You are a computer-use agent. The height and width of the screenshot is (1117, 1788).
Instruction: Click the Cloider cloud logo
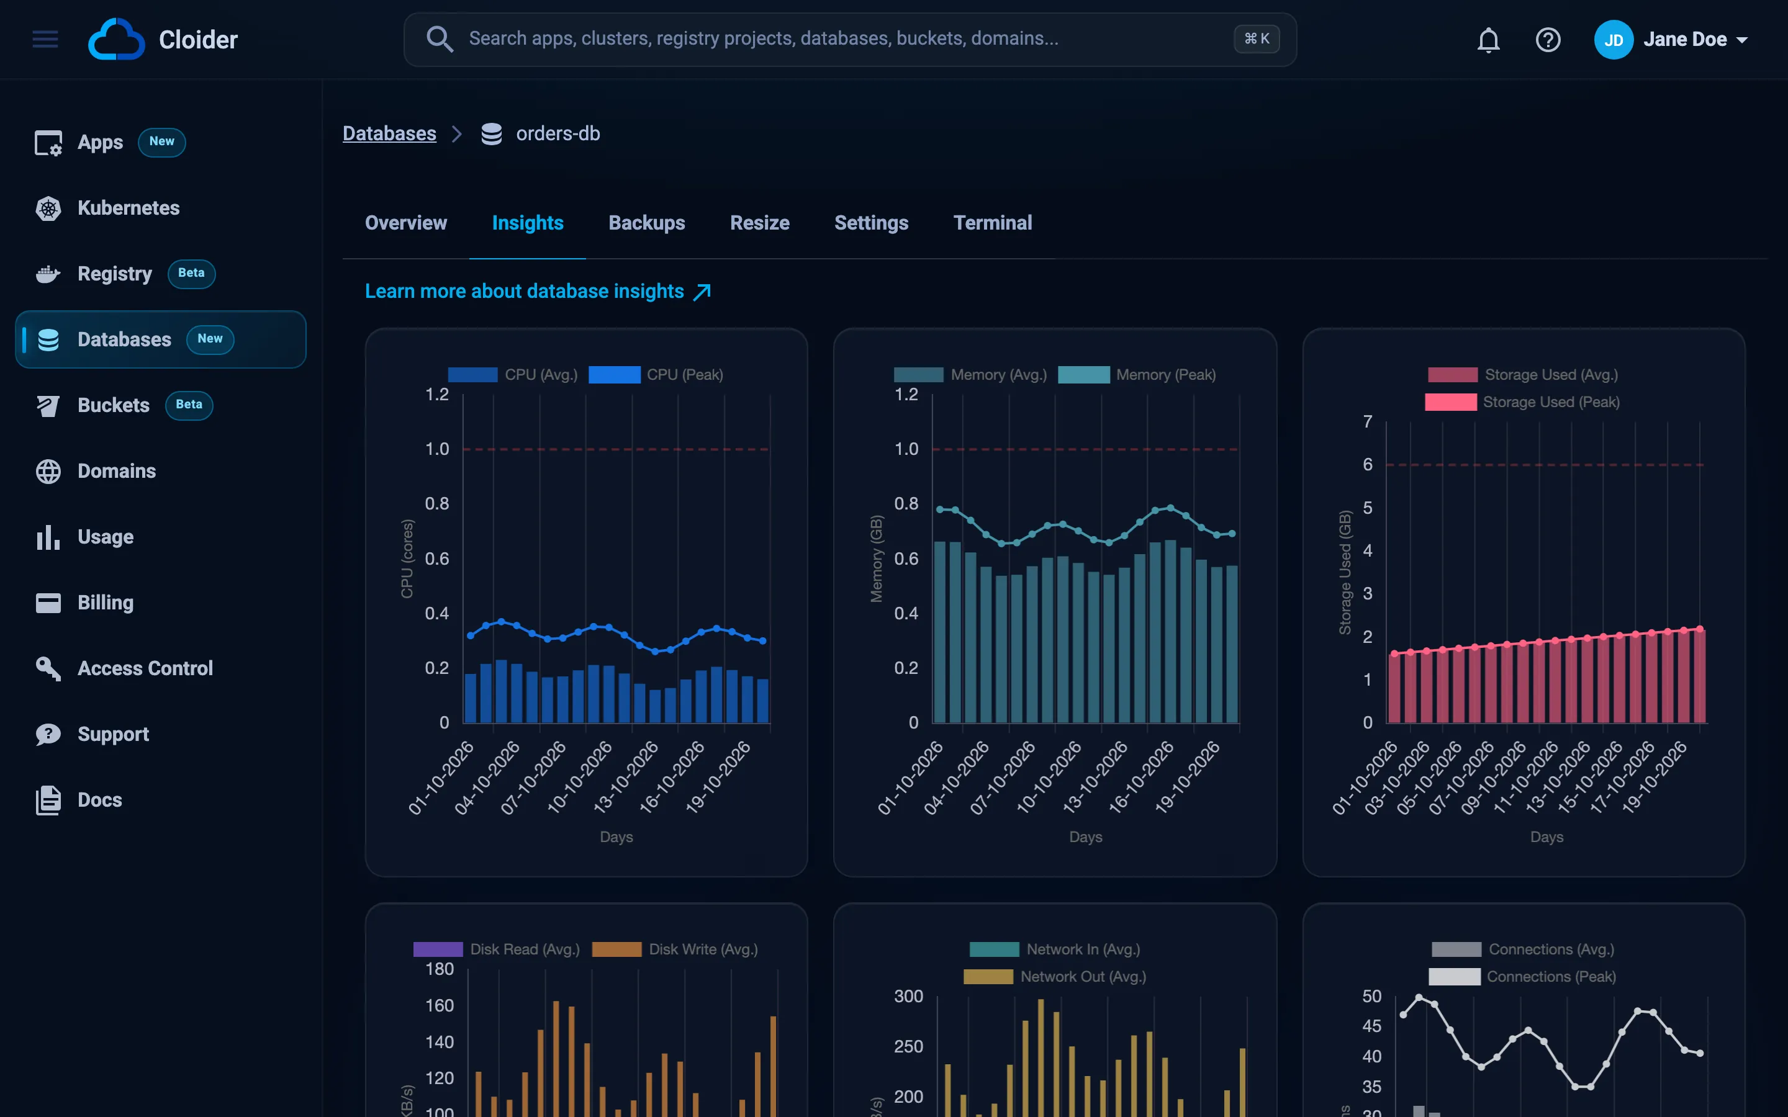(x=116, y=39)
